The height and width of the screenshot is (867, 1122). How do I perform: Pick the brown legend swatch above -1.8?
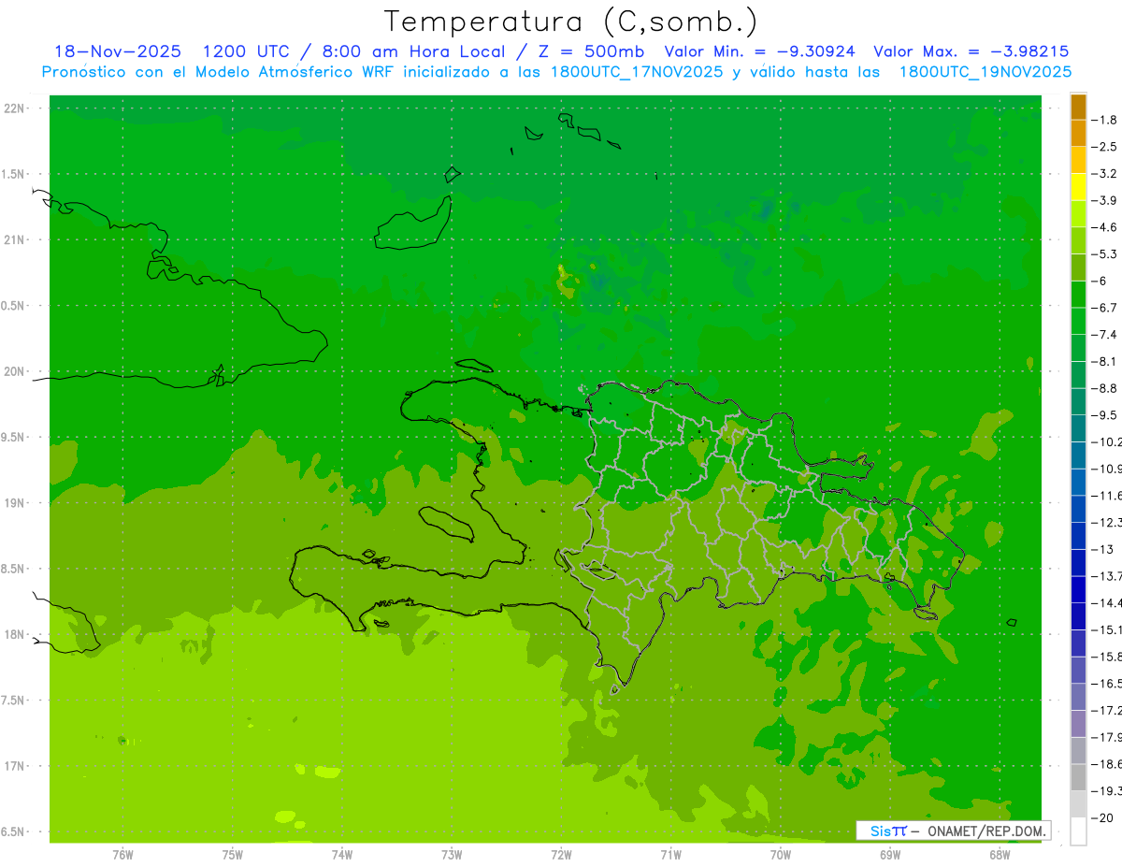point(1078,107)
